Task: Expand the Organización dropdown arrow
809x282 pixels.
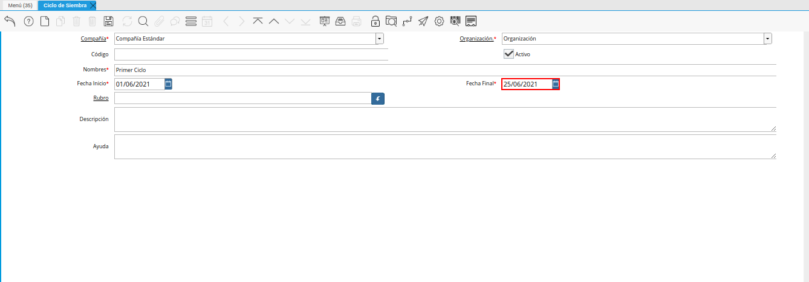Action: click(x=768, y=39)
